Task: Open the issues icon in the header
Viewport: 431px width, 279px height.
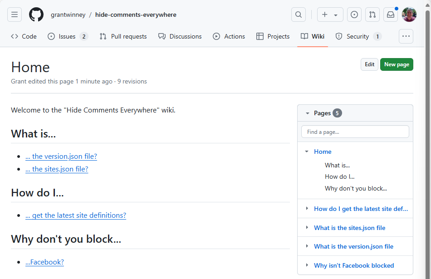Action: coord(354,15)
